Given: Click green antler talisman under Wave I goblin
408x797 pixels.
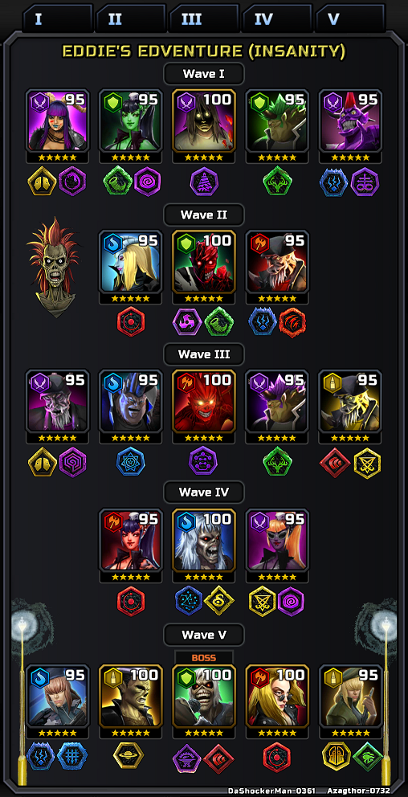Looking at the screenshot, I should tap(277, 182).
